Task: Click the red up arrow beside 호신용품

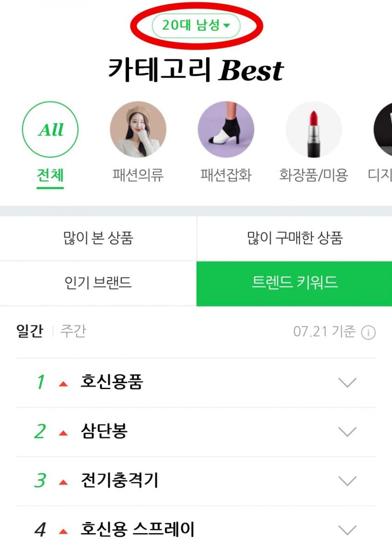Action: (x=64, y=384)
